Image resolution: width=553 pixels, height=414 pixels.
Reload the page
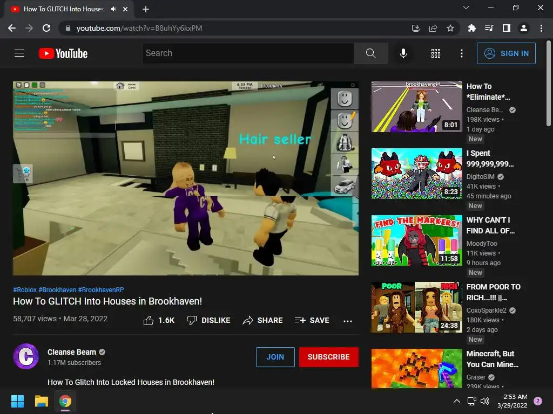pos(46,28)
